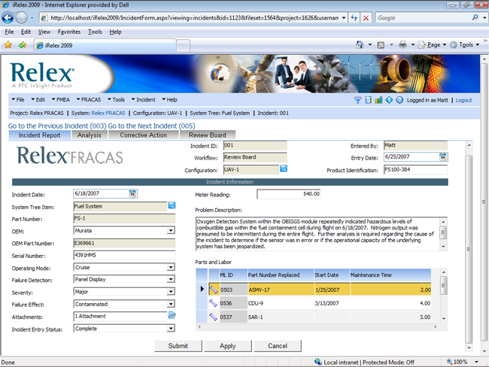Click the Submit button
The width and height of the screenshot is (489, 367).
(x=178, y=346)
